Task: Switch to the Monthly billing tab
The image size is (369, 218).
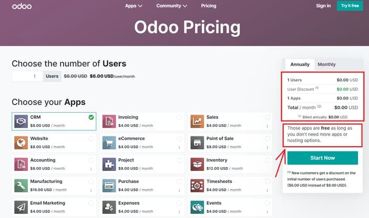Action: point(326,64)
